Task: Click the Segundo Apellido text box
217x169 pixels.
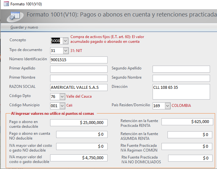Action: click(x=181, y=69)
